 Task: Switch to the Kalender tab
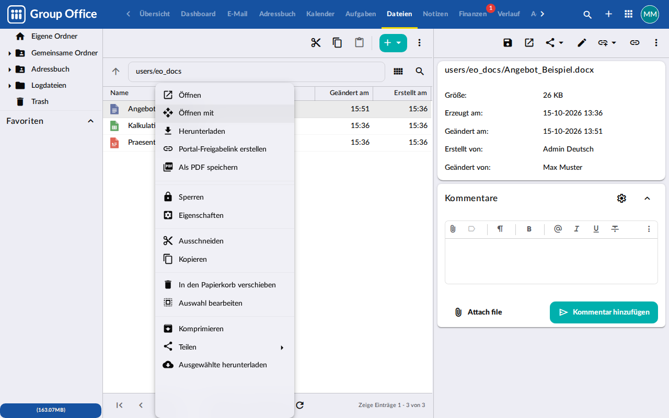tap(320, 14)
